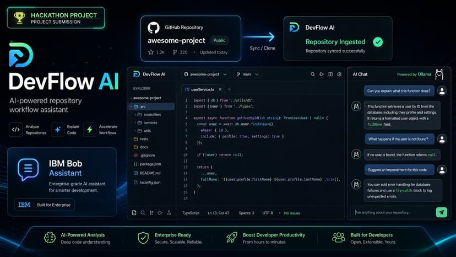Click the 'Ln 13, Col 47' status entry
Image resolution: width=456 pixels, height=257 pixels.
219,213
